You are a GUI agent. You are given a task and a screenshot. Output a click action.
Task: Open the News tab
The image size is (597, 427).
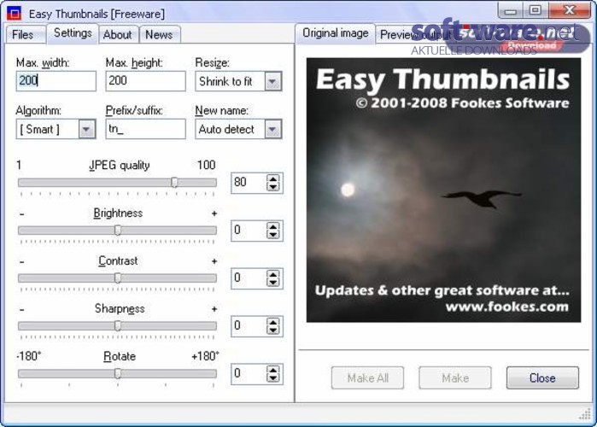coord(160,35)
